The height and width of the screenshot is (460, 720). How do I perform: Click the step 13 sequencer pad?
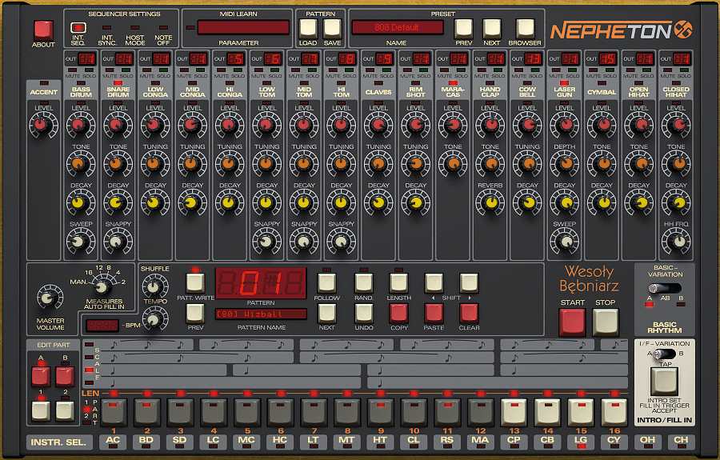[514, 412]
